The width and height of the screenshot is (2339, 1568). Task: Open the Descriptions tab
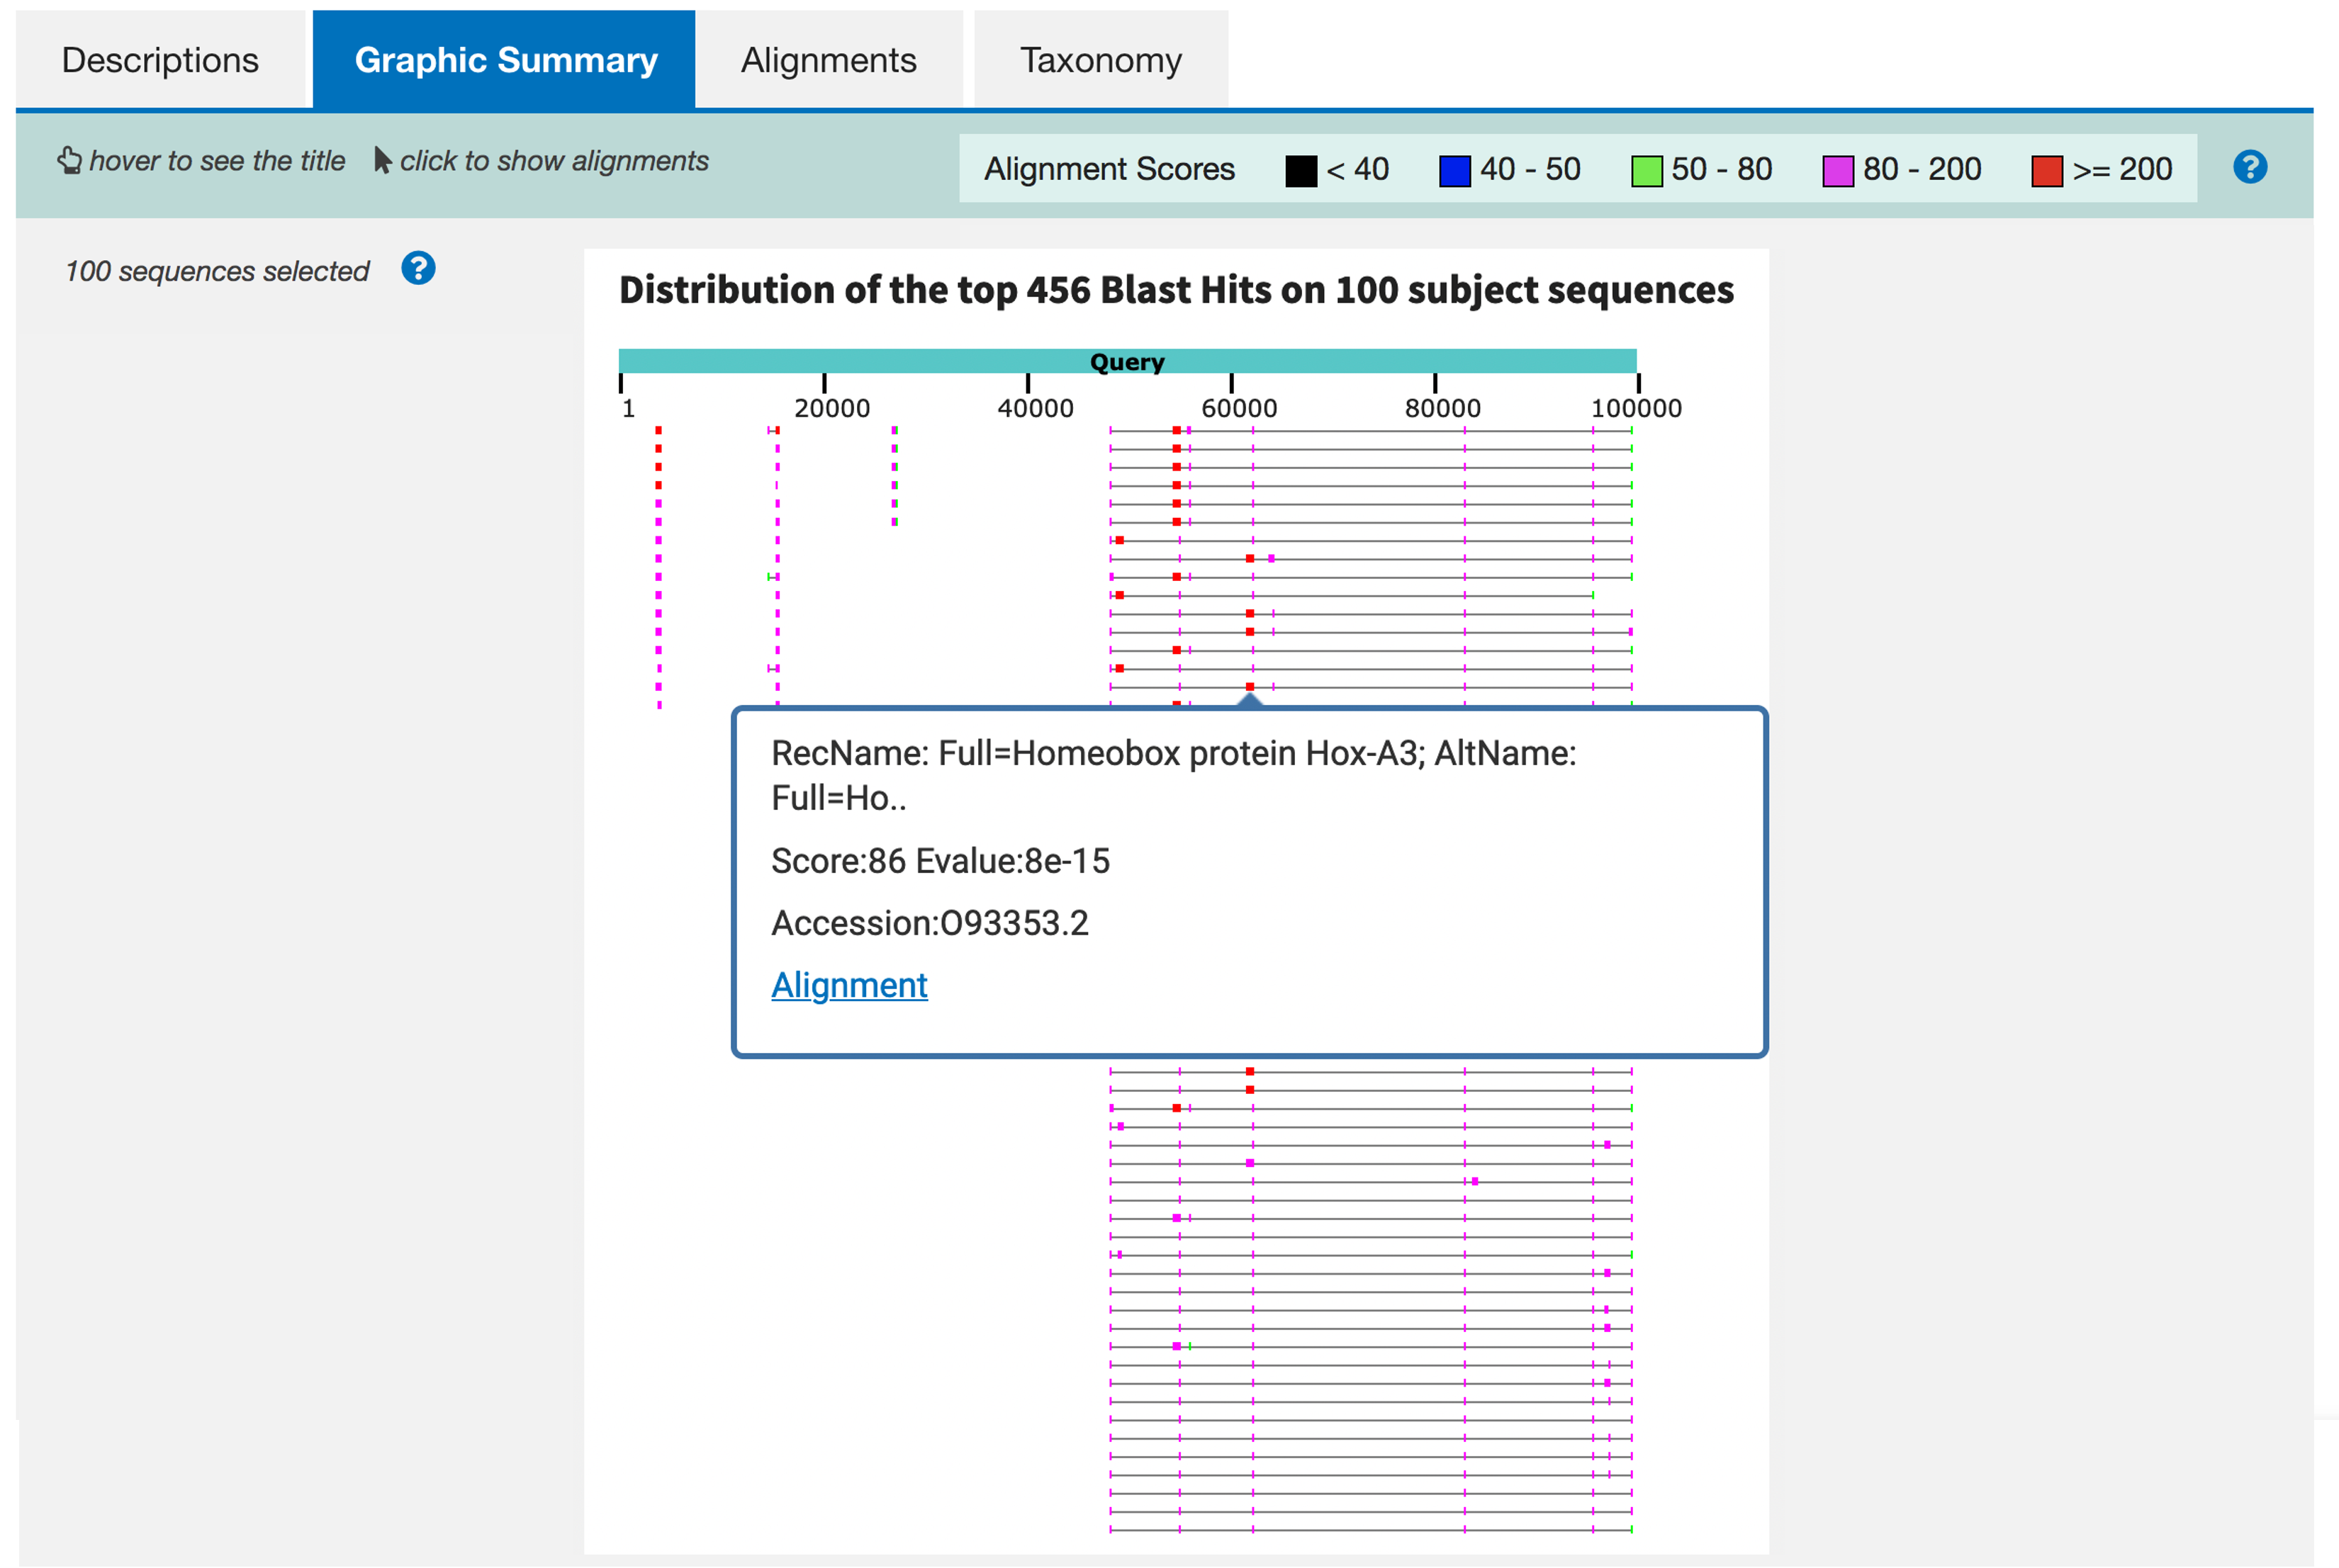pyautogui.click(x=160, y=60)
